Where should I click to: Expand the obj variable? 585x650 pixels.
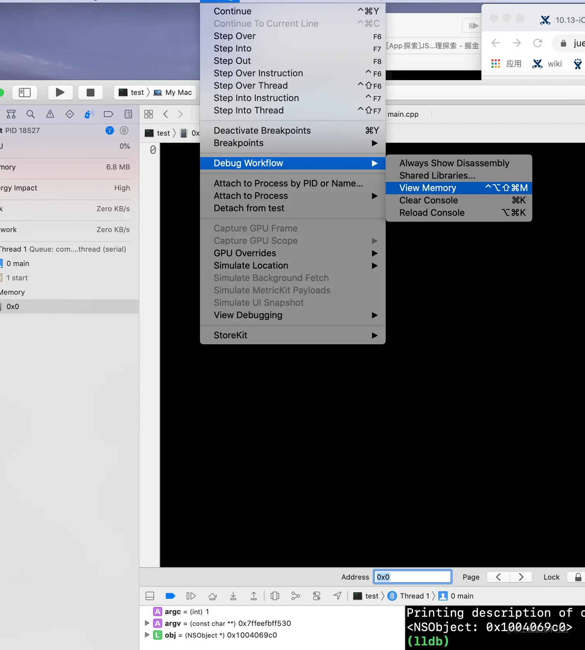[x=147, y=635]
